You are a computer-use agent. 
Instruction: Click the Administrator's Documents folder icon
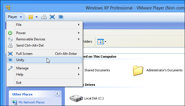click(138, 70)
